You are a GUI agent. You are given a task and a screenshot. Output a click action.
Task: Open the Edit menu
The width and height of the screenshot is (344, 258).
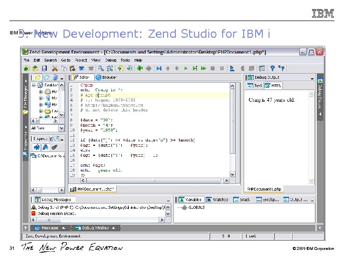pos(37,60)
